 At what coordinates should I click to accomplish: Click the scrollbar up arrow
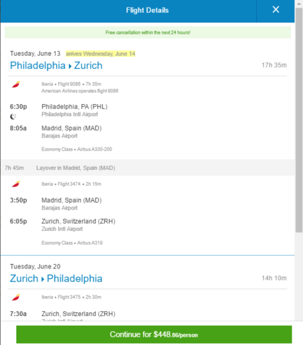[299, 4]
